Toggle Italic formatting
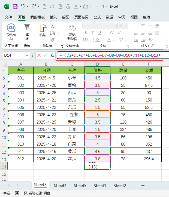The image size is (169, 197). click(93, 33)
